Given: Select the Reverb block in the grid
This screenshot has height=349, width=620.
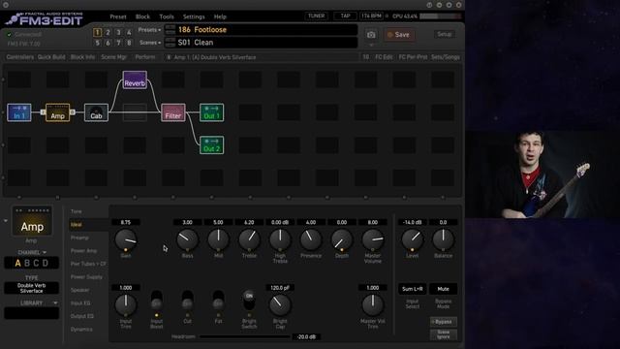Looking at the screenshot, I should pyautogui.click(x=135, y=79).
